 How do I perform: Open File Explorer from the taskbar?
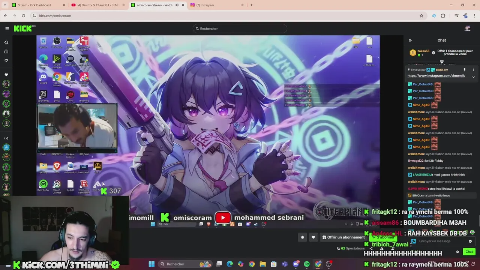click(x=262, y=264)
